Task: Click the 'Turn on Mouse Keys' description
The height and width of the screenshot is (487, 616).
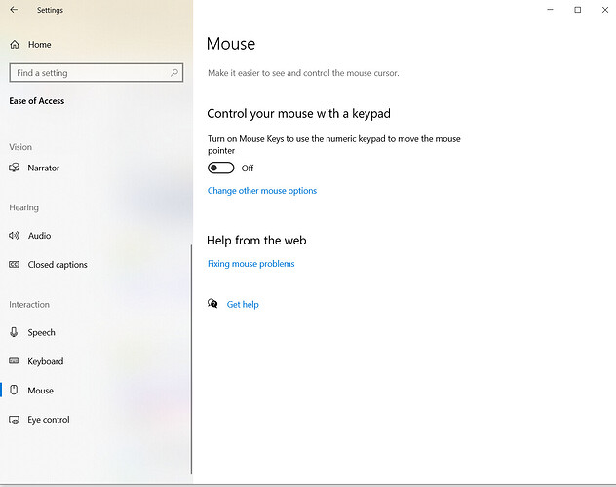Action: pyautogui.click(x=334, y=145)
